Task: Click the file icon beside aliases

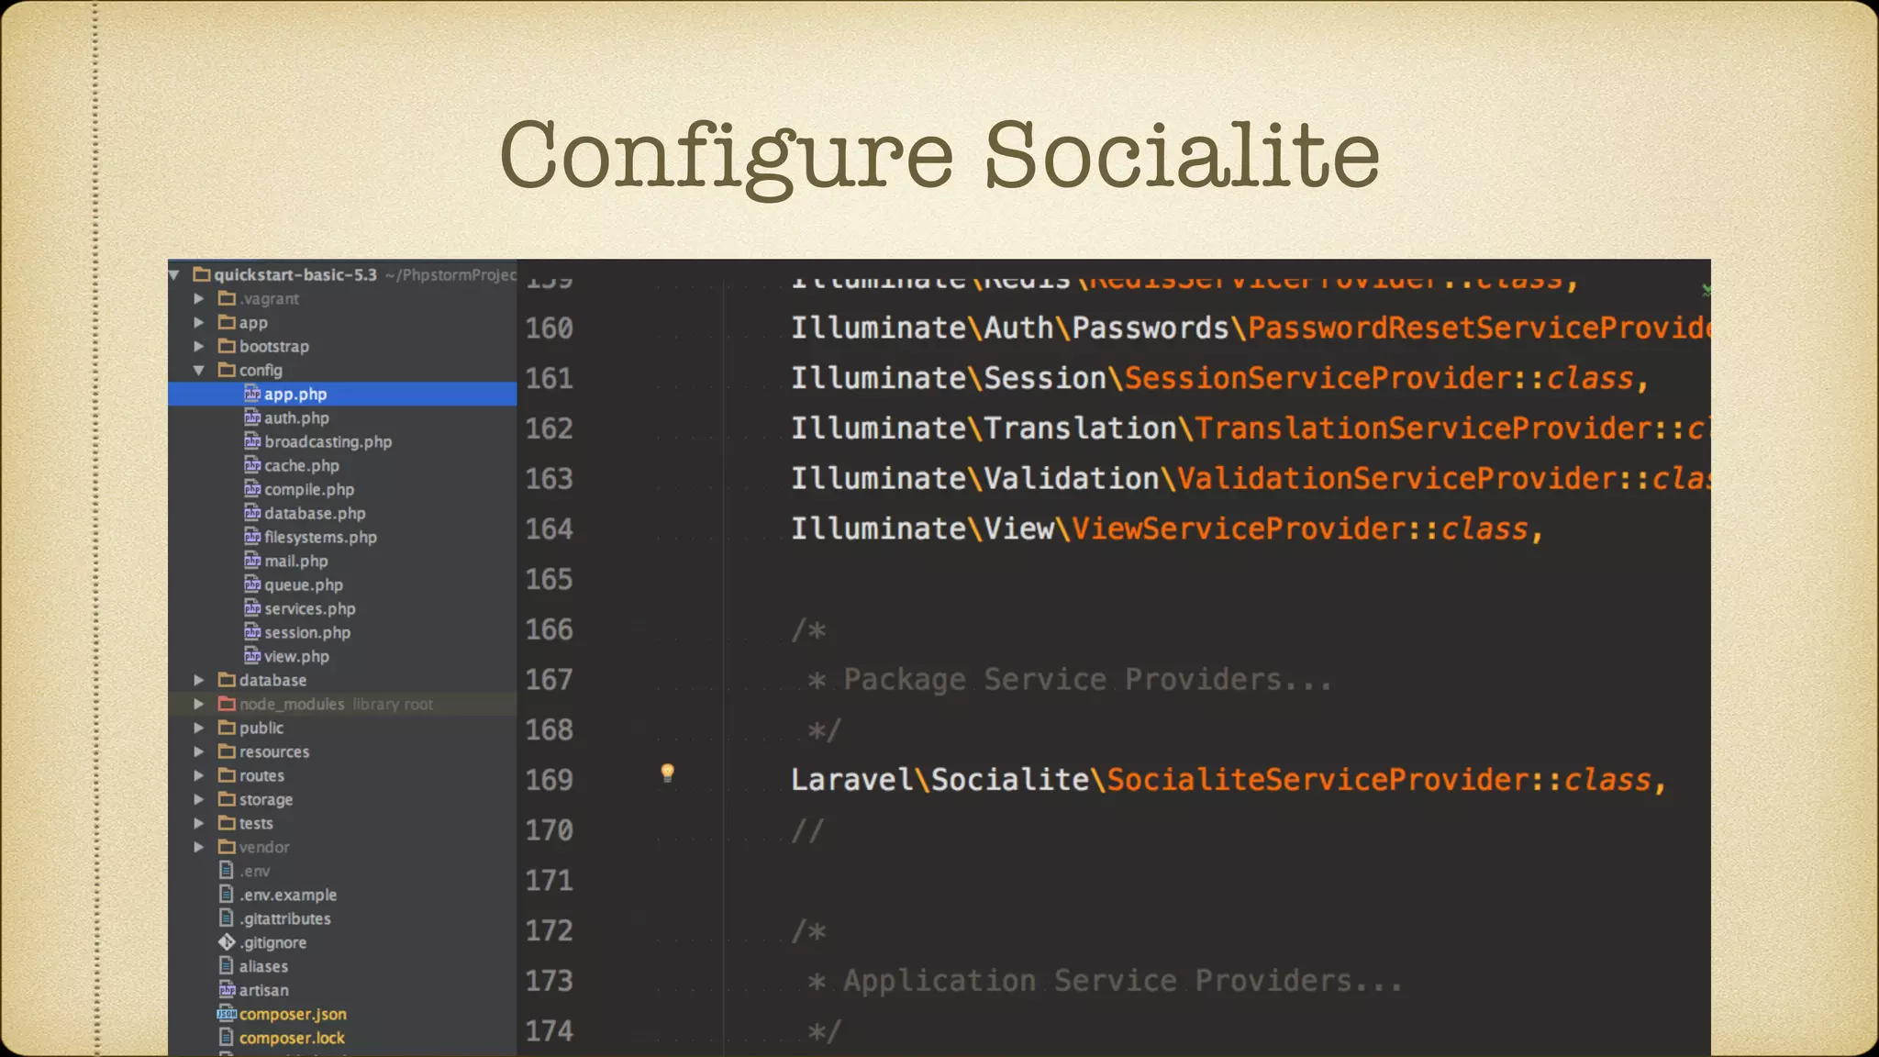Action: click(227, 965)
